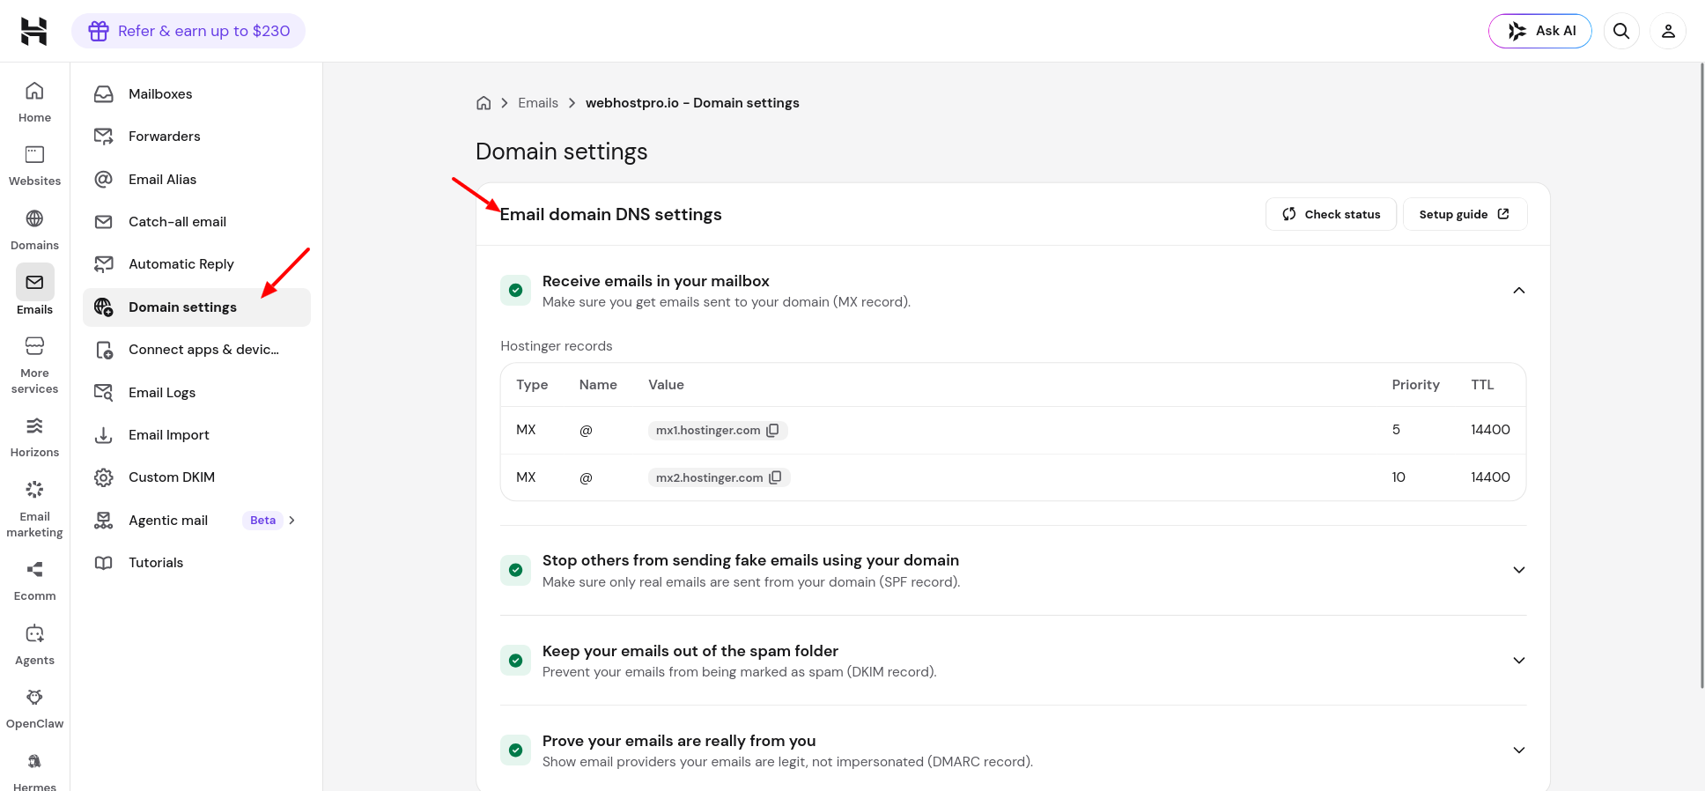Viewport: 1705px width, 791px height.
Task: Open Email Alias menu item
Action: 196,180
